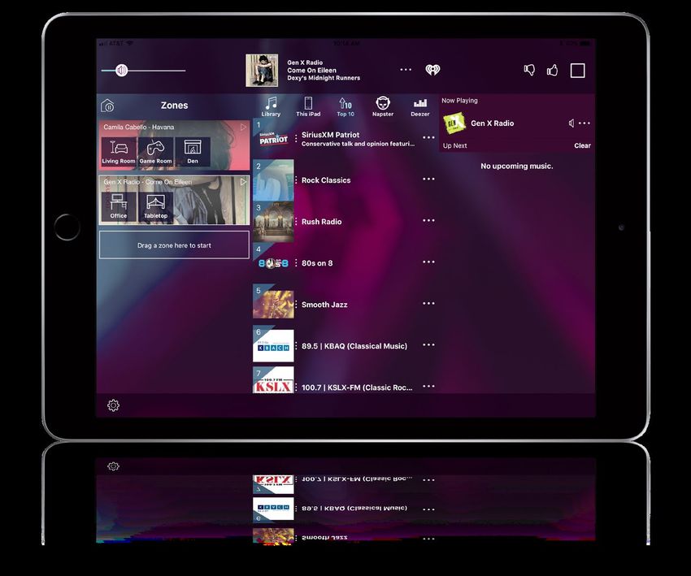Open the Deezer source
The width and height of the screenshot is (691, 576).
click(x=420, y=106)
